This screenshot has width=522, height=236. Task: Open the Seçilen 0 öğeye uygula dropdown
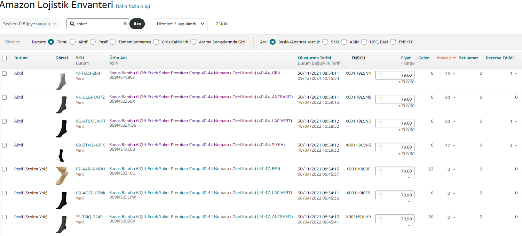point(30,24)
